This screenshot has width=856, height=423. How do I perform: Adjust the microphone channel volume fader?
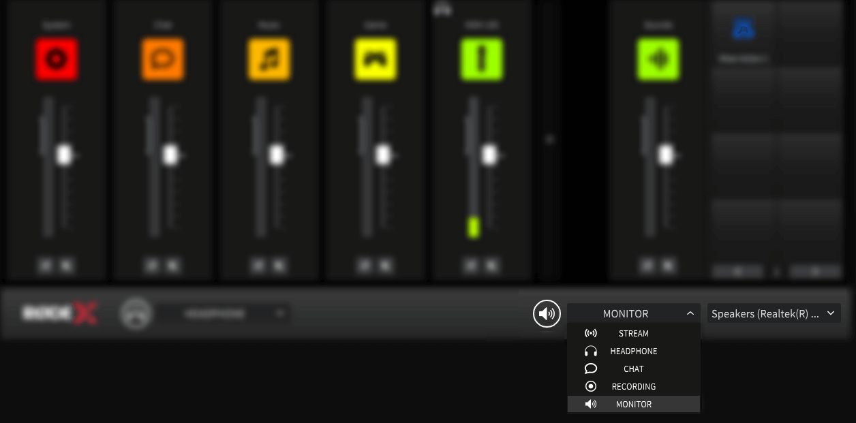click(490, 155)
